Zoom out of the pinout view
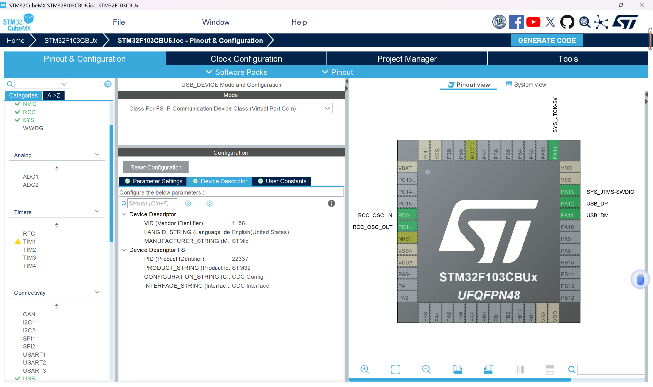The height and width of the screenshot is (387, 653). click(x=426, y=370)
